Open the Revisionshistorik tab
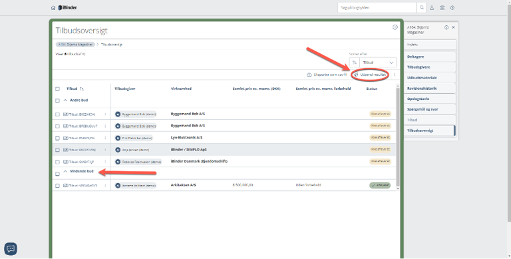The height and width of the screenshot is (259, 511). [x=430, y=88]
